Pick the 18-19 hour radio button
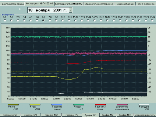The height and width of the screenshot is (117, 156). (120, 21)
